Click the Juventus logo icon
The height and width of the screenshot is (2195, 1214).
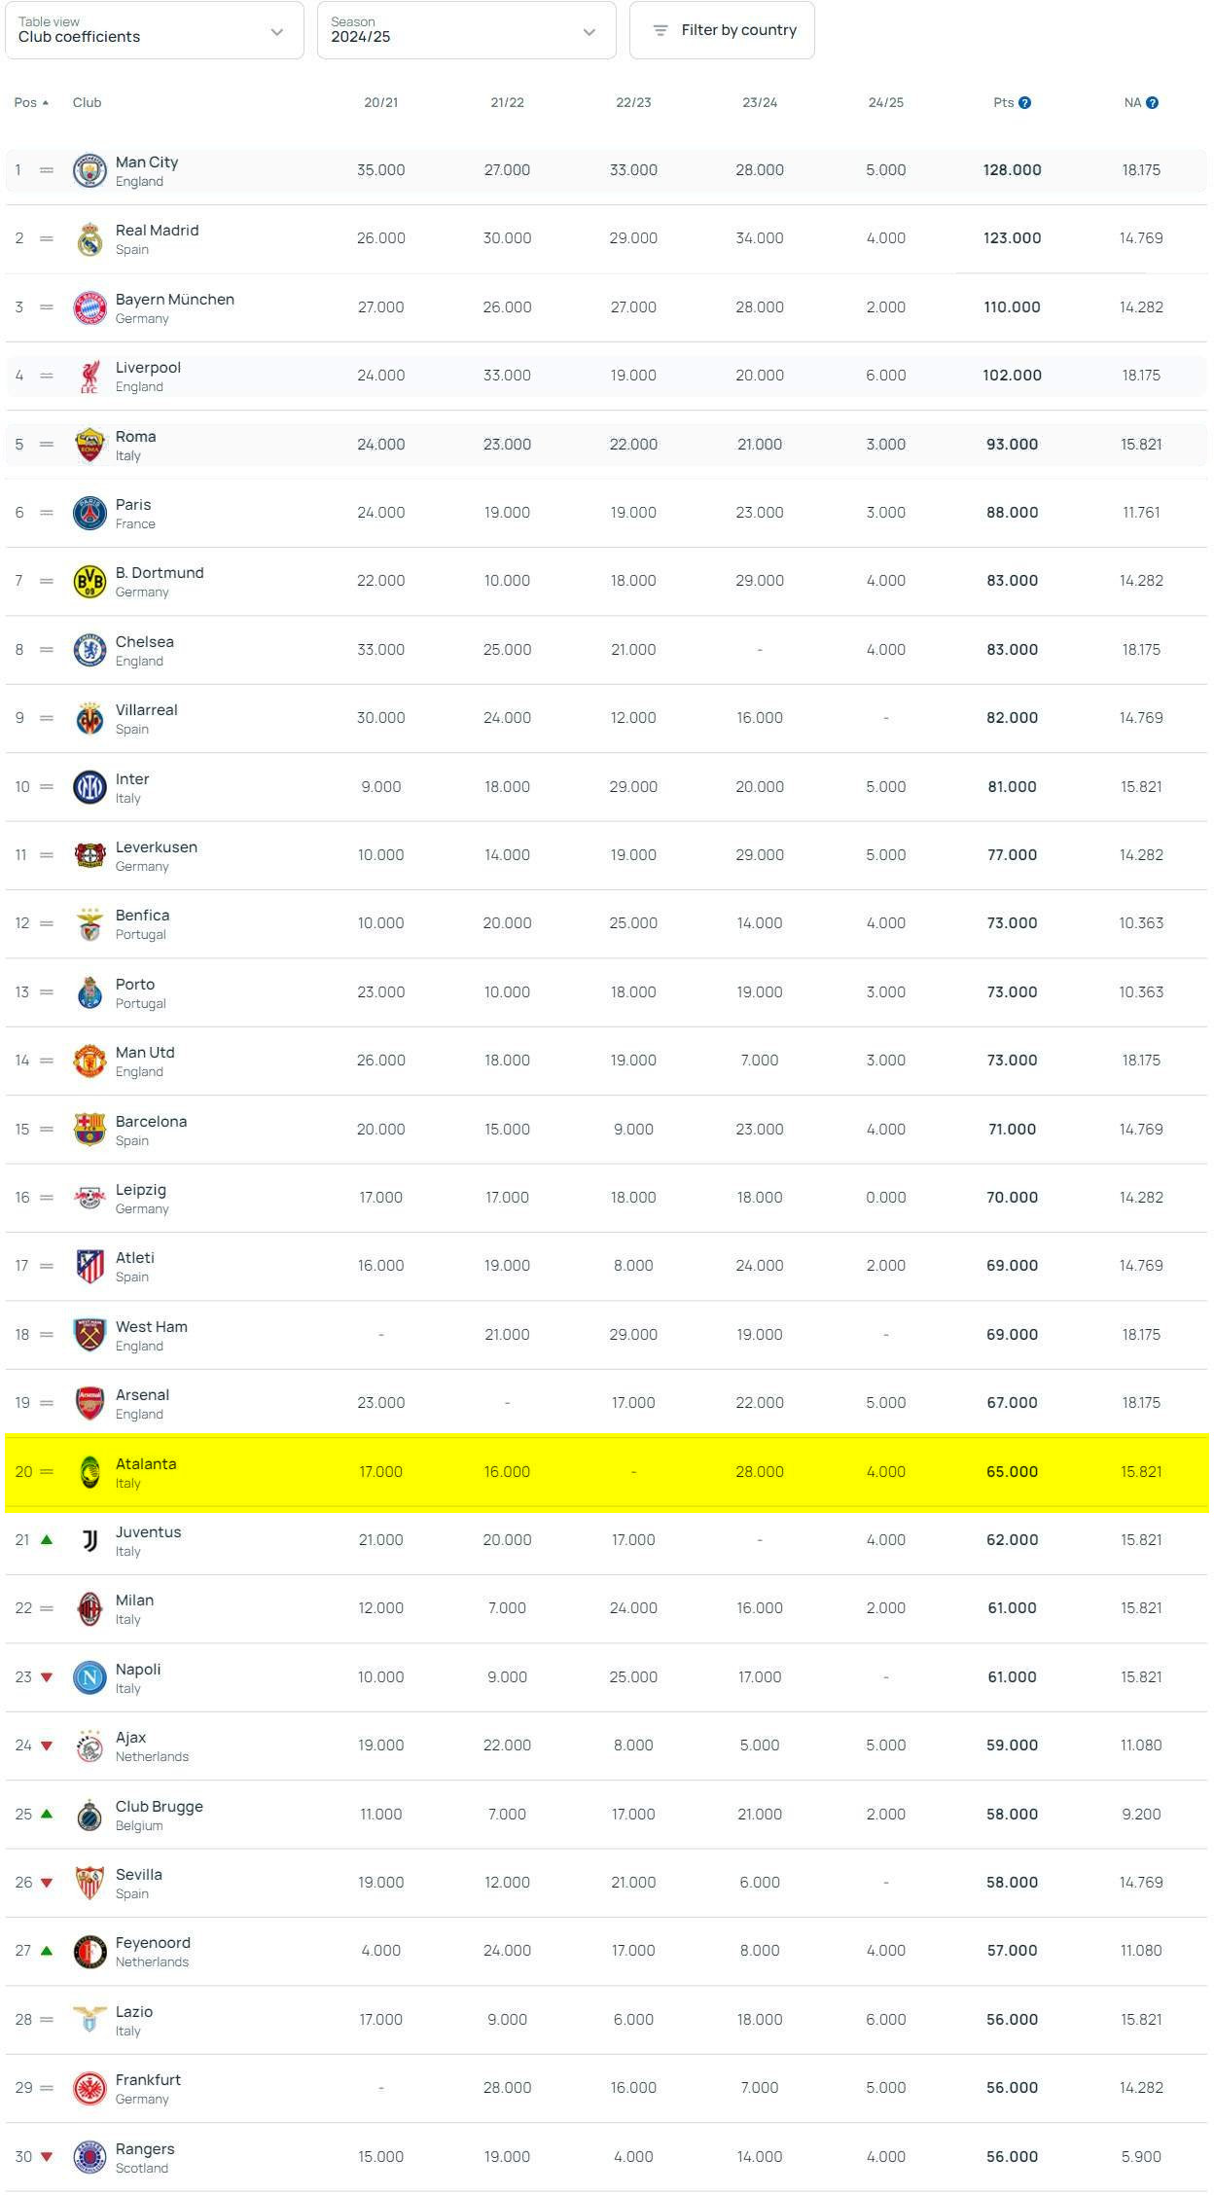tap(89, 1540)
